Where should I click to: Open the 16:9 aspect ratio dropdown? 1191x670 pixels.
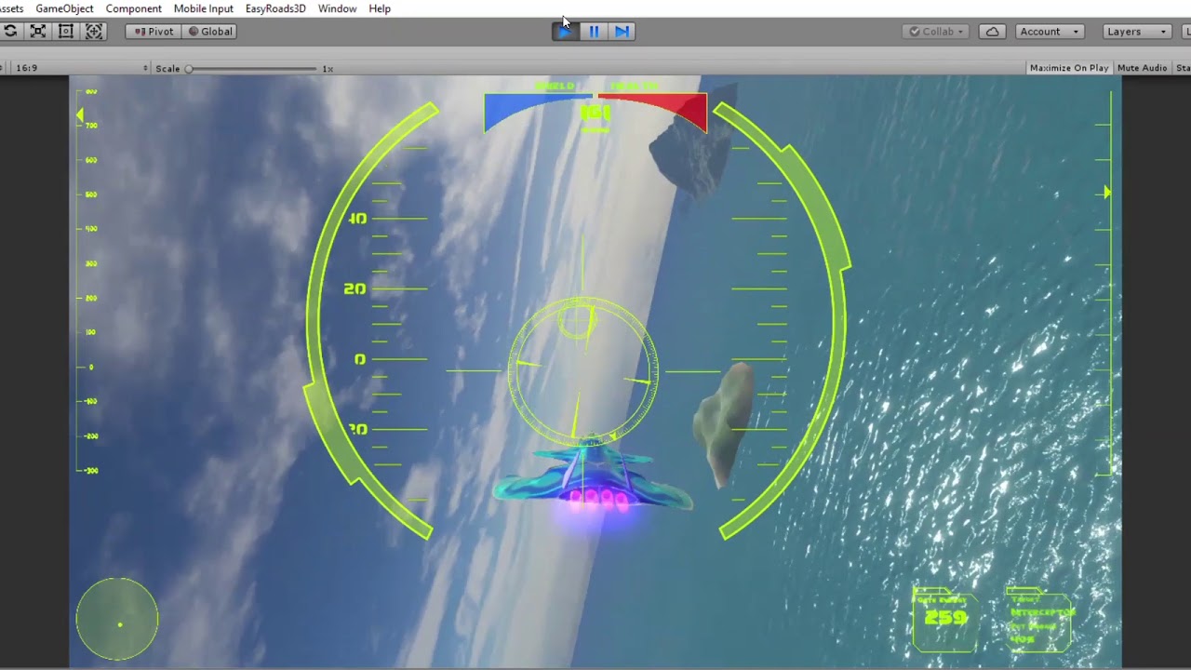tap(76, 68)
